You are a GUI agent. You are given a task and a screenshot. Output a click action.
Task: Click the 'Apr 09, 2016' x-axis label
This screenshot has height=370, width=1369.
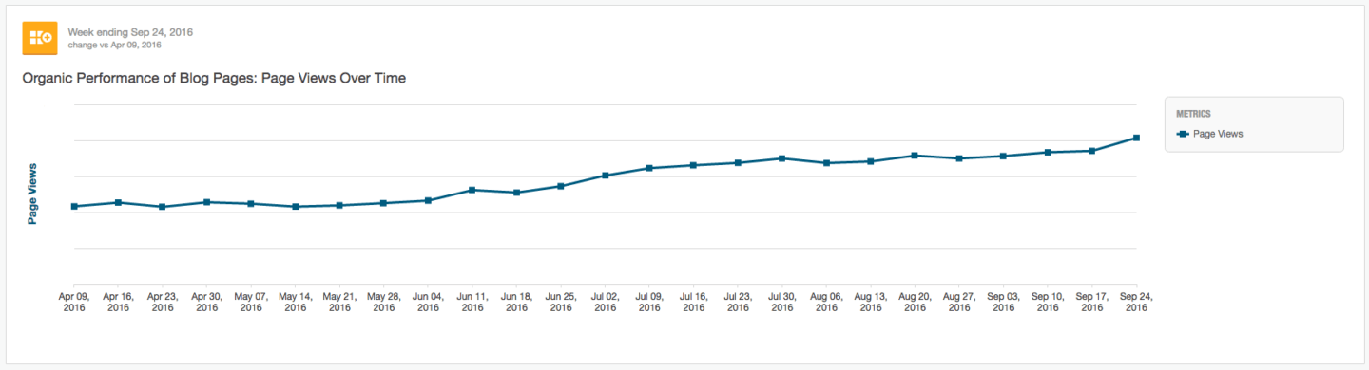[x=74, y=302]
